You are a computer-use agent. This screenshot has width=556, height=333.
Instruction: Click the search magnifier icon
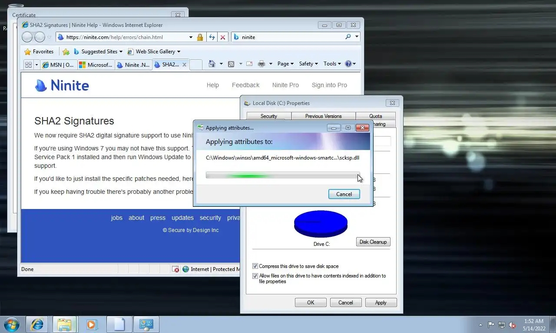(348, 37)
